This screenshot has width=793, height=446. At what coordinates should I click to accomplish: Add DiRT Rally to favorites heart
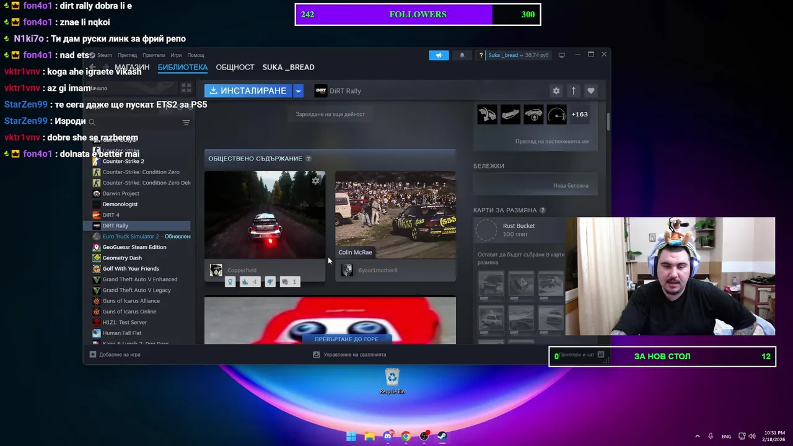[x=590, y=90]
